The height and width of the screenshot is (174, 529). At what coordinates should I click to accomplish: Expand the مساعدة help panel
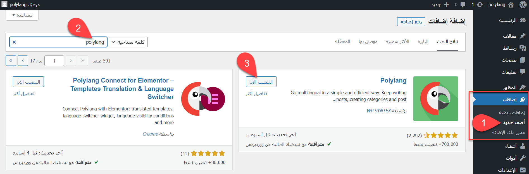[22, 15]
